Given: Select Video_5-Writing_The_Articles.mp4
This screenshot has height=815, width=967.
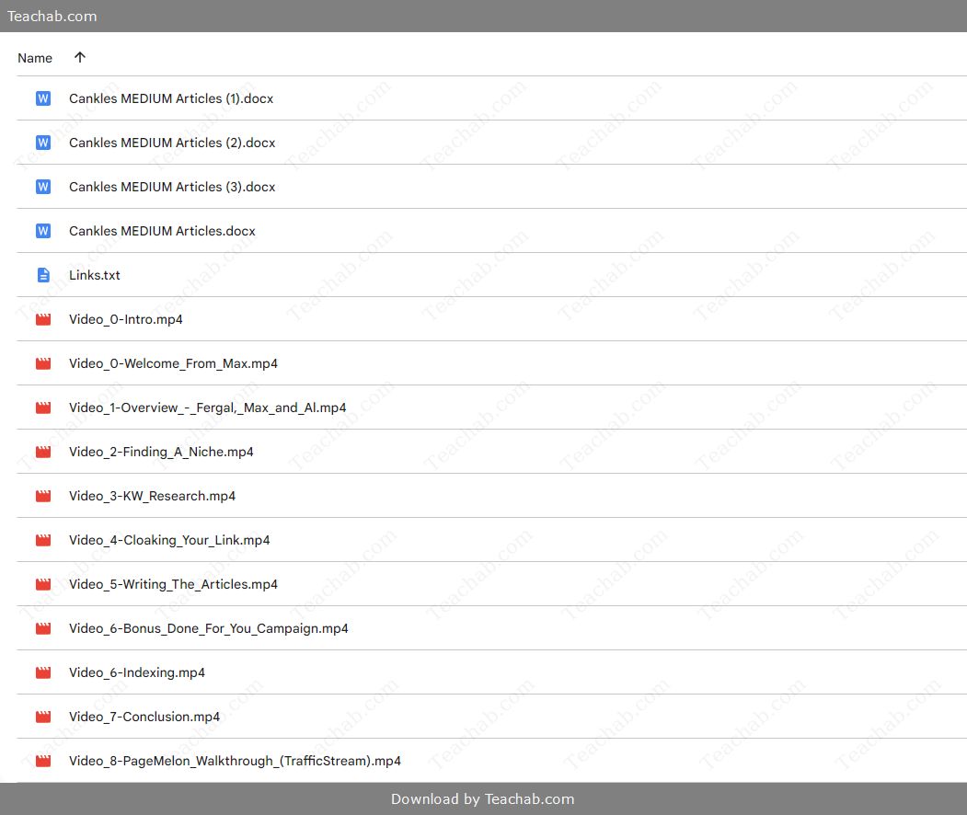Looking at the screenshot, I should click(x=173, y=584).
